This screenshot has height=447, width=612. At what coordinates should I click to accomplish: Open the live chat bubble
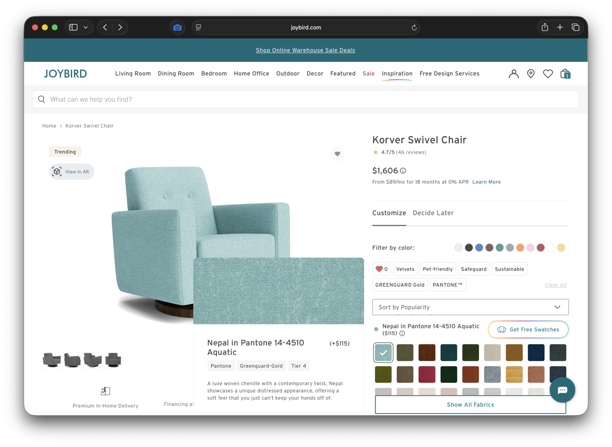[x=562, y=390]
